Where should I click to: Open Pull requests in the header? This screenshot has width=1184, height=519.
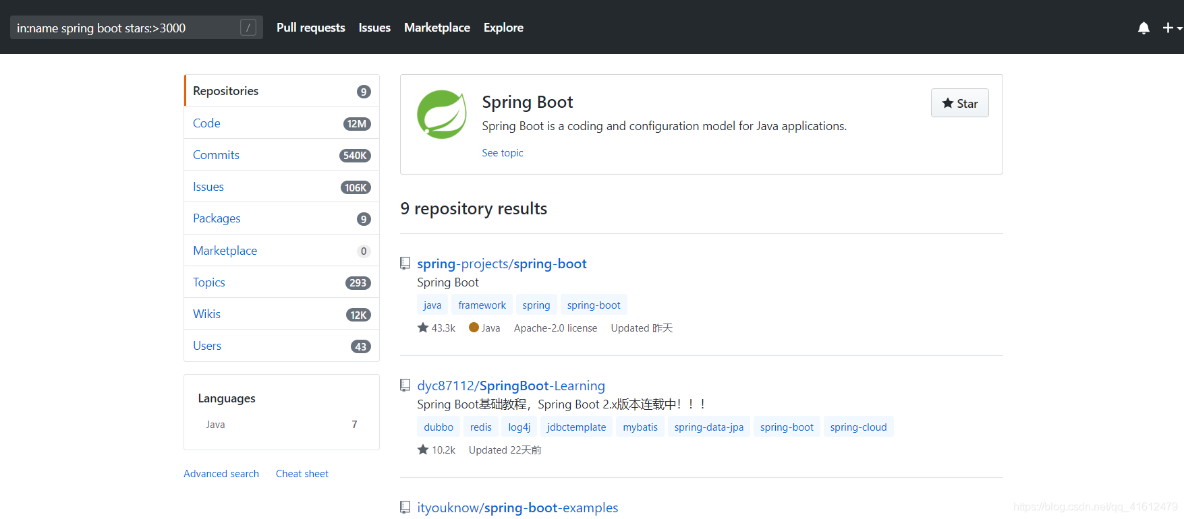311,28
